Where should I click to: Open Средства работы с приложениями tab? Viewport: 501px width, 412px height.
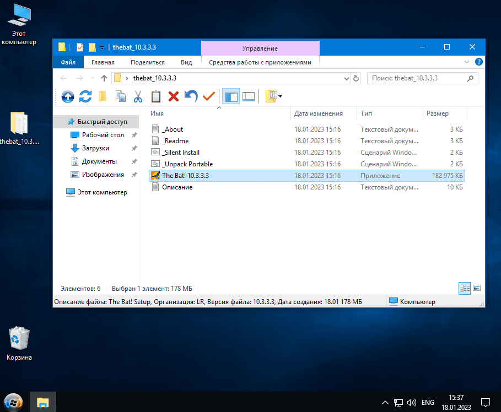260,62
